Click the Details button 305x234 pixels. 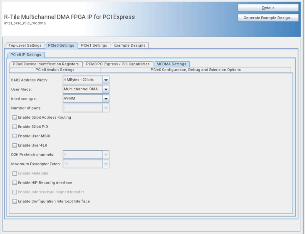(x=268, y=8)
